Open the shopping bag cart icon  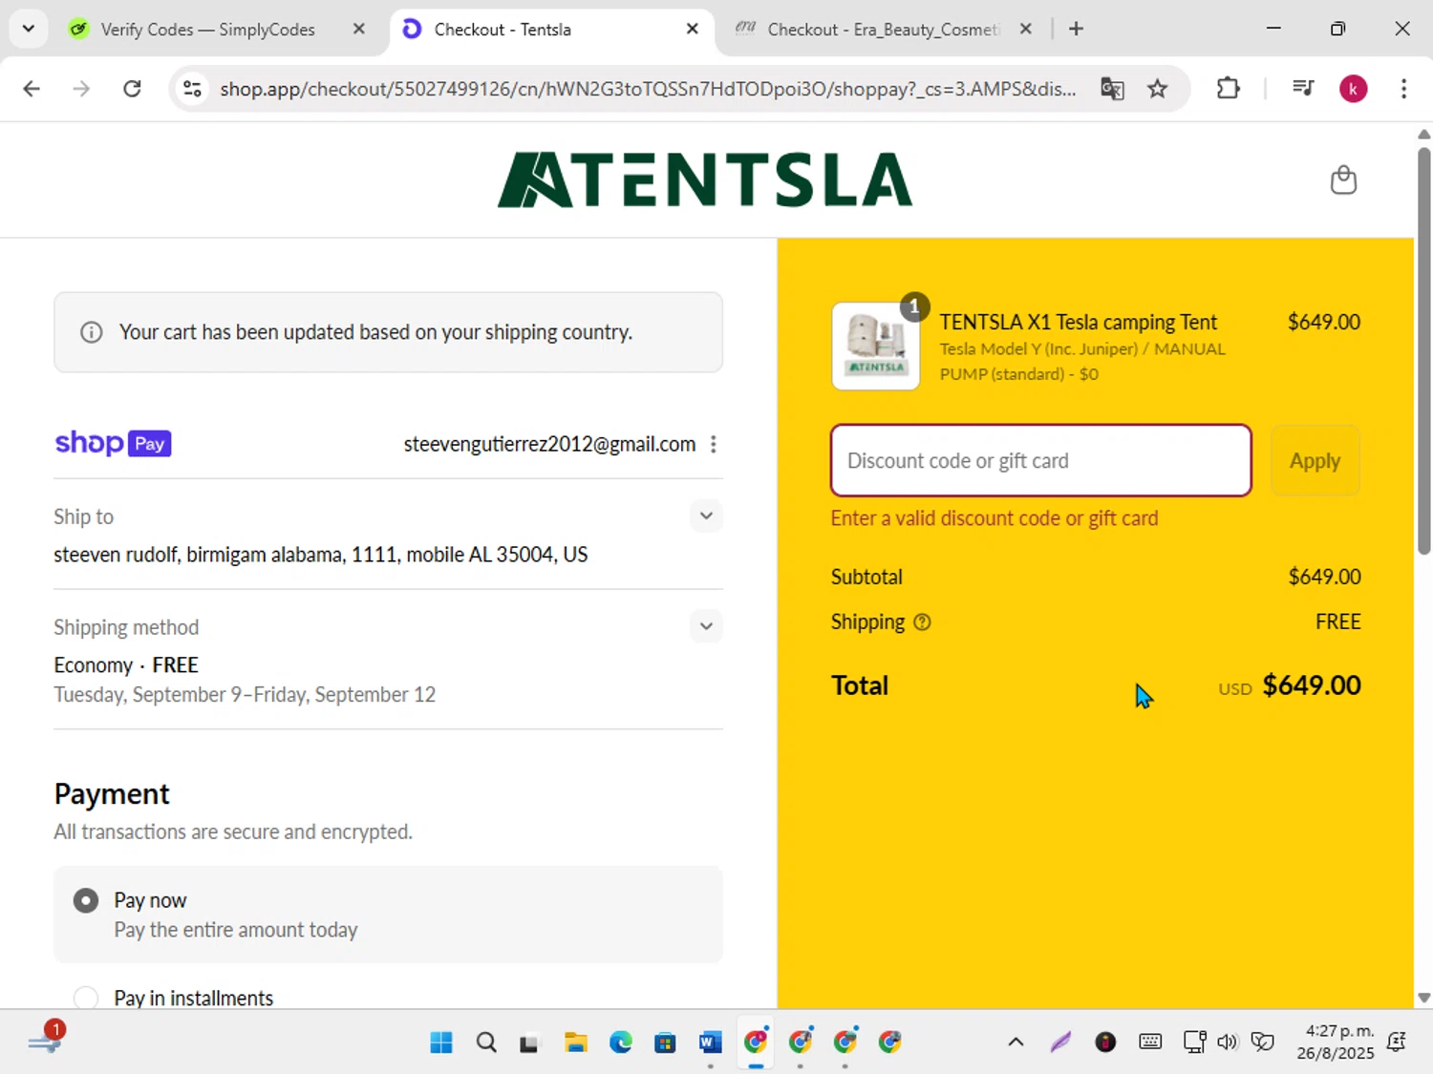(1343, 179)
